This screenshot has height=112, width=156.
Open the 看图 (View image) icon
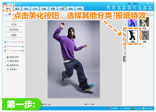[150, 7]
